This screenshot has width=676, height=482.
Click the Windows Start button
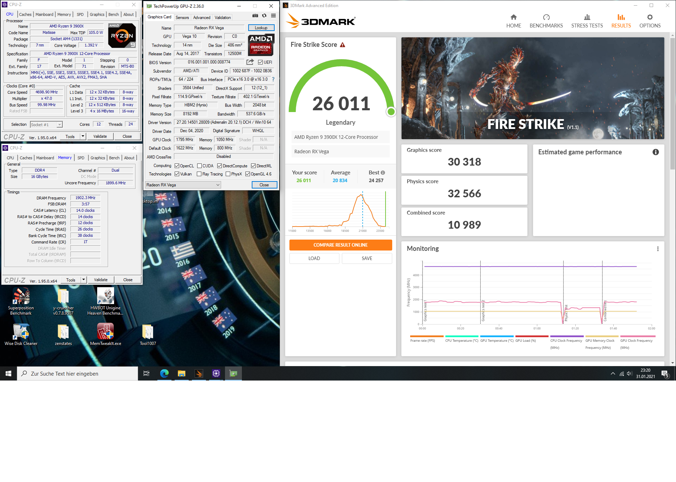pos(8,373)
